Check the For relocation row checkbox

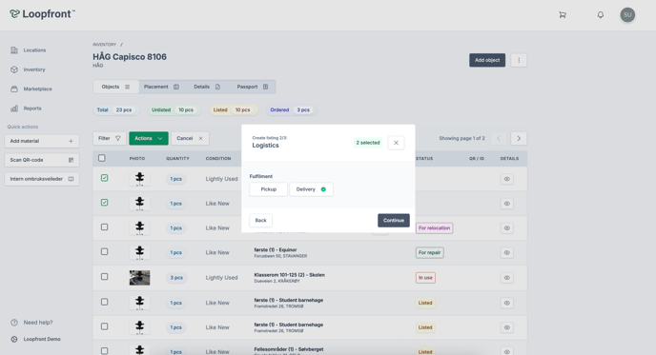(104, 227)
